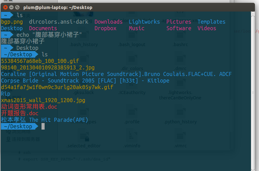Select the Lightworks directory name
This screenshot has width=259, height=171.
144,22
